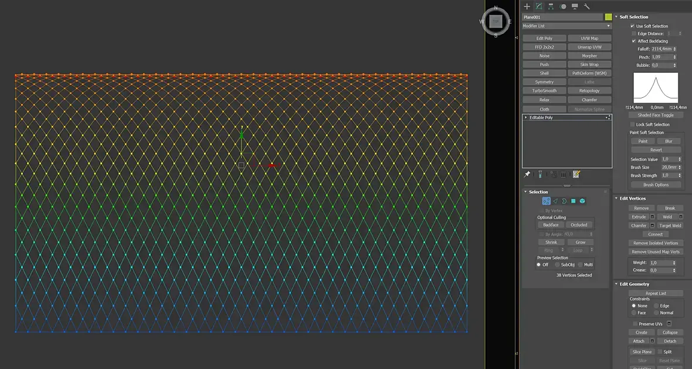
Task: Open the Motion panel tab
Action: tap(563, 6)
